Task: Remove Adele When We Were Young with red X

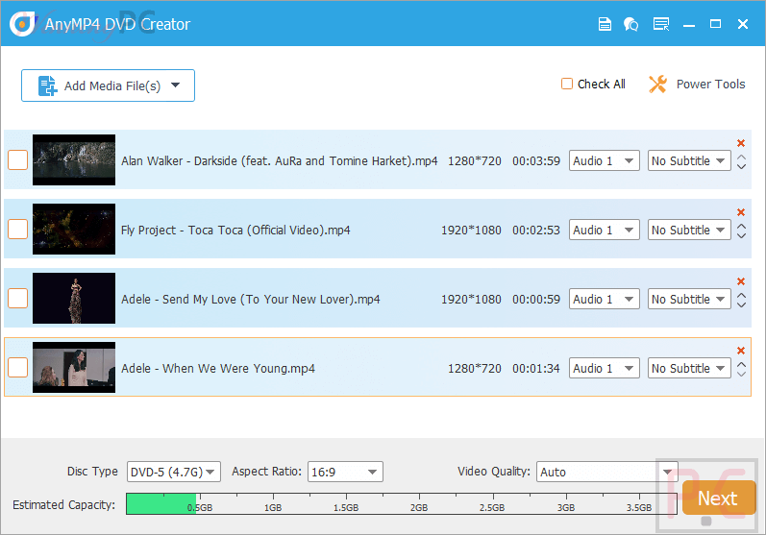Action: coord(741,351)
